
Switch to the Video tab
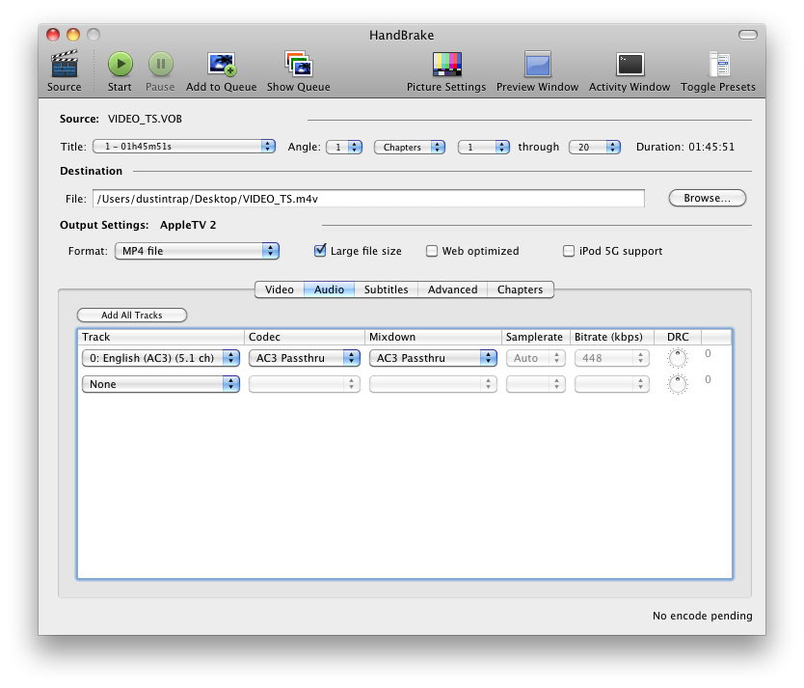[280, 289]
